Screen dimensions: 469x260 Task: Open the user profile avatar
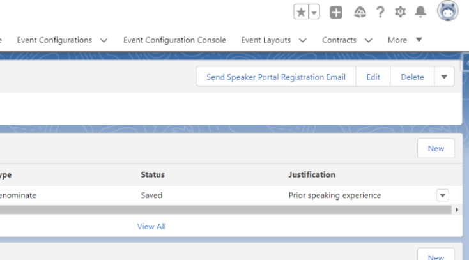tap(447, 11)
